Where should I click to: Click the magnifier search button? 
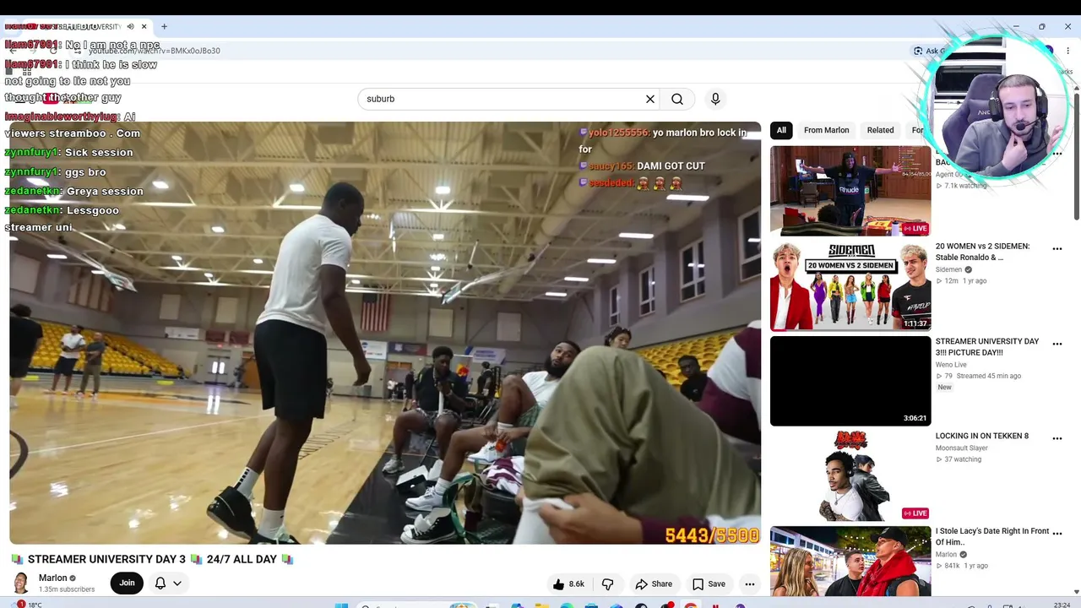click(677, 99)
